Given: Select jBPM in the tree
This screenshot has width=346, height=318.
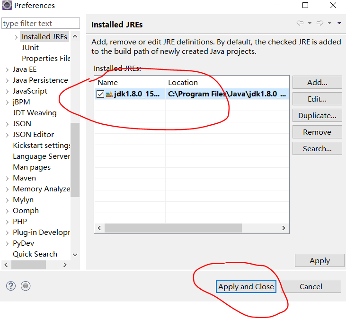Looking at the screenshot, I should pyautogui.click(x=21, y=102).
